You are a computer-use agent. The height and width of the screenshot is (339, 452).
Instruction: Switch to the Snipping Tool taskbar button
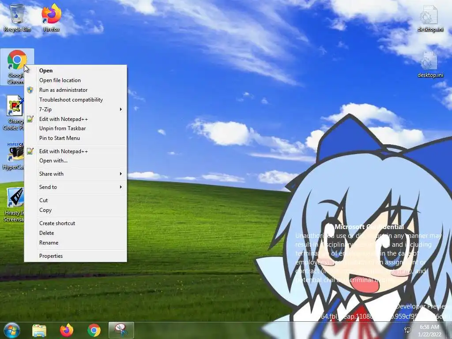[x=121, y=330]
